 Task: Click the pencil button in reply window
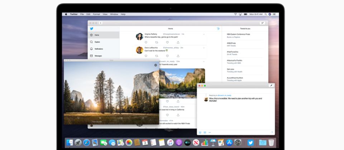click(x=271, y=86)
